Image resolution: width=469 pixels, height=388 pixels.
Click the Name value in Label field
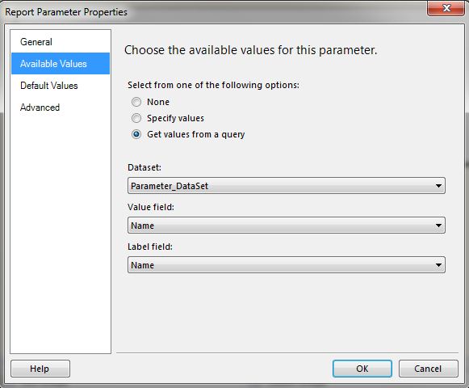coord(142,265)
